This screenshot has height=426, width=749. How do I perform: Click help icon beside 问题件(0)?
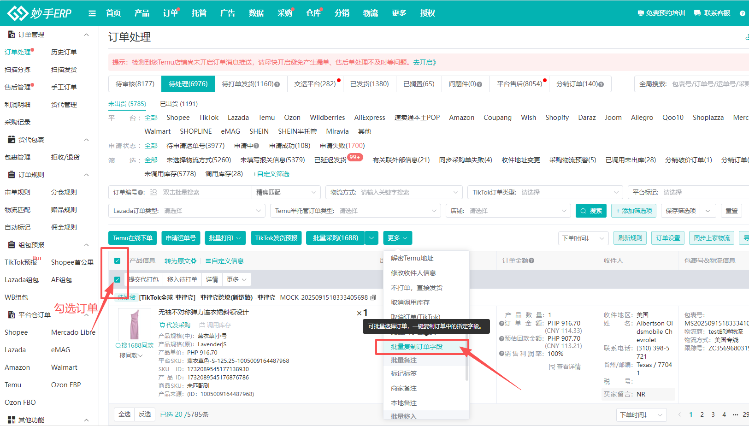click(x=479, y=84)
